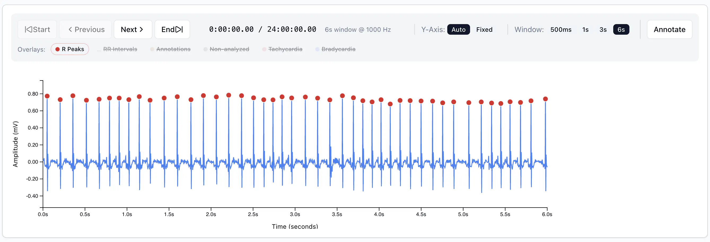Advance to the Next window
The image size is (710, 242).
tap(133, 29)
